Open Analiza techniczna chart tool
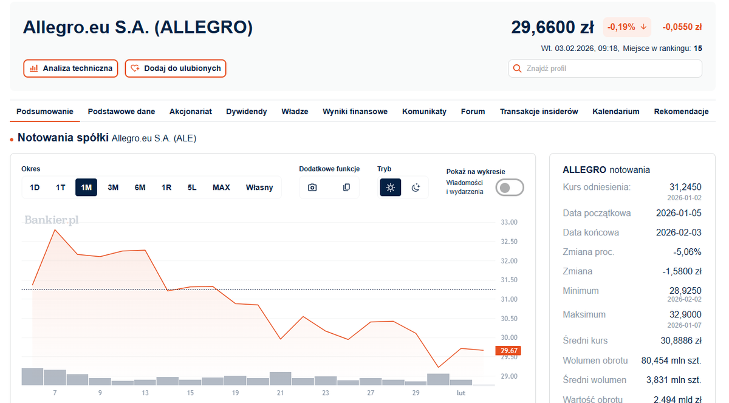The image size is (729, 403). coord(70,69)
